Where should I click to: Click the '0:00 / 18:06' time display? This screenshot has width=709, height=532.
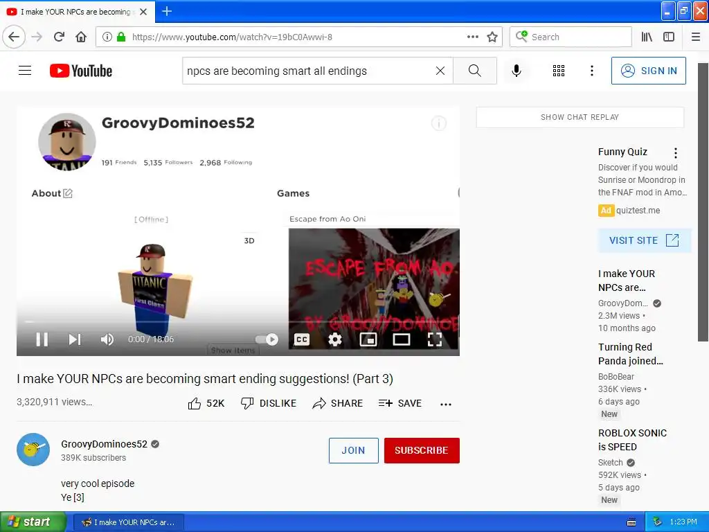point(150,339)
